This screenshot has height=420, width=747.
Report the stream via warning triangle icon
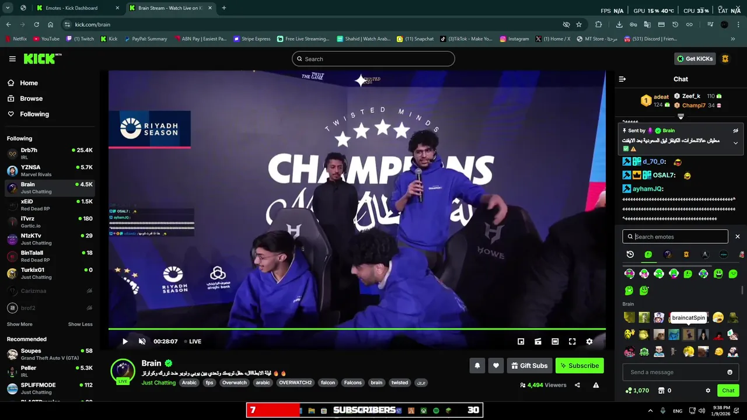click(596, 385)
